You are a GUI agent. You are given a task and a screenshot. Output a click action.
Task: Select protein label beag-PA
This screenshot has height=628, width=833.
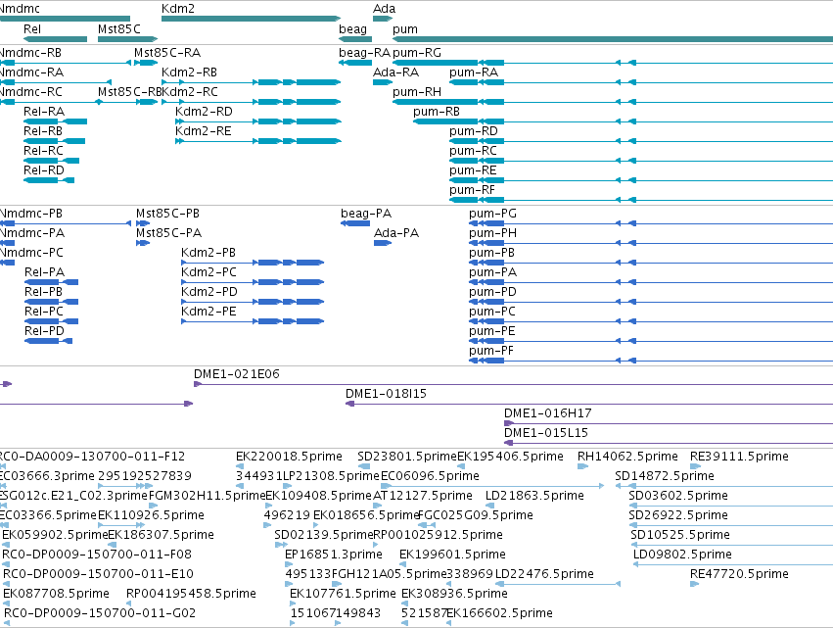[x=366, y=214]
